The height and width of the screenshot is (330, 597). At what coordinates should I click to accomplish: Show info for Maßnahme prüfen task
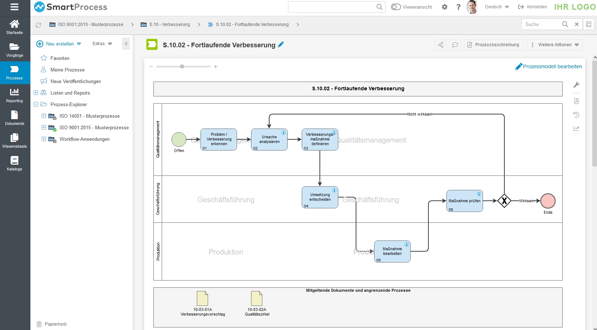(479, 194)
